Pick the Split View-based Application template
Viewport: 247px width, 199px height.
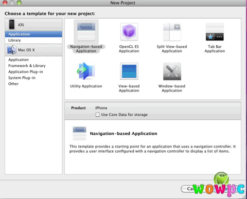click(172, 32)
